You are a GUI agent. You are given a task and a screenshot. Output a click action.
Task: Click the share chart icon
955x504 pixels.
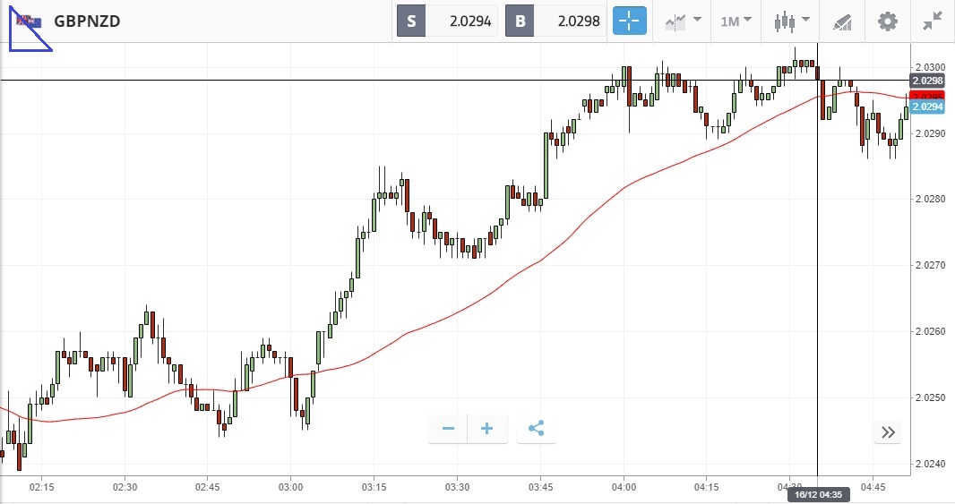[536, 429]
